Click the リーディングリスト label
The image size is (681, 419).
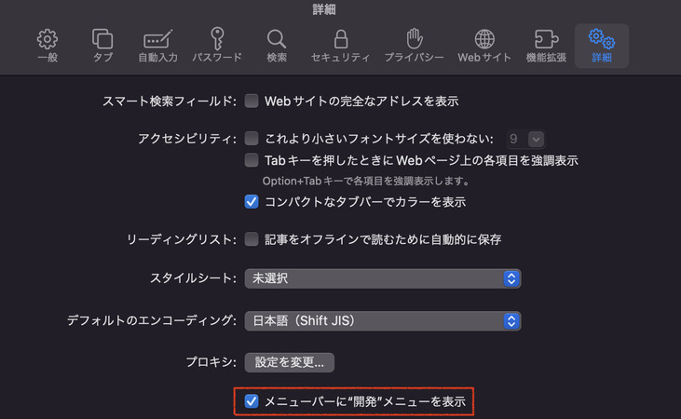[181, 239]
